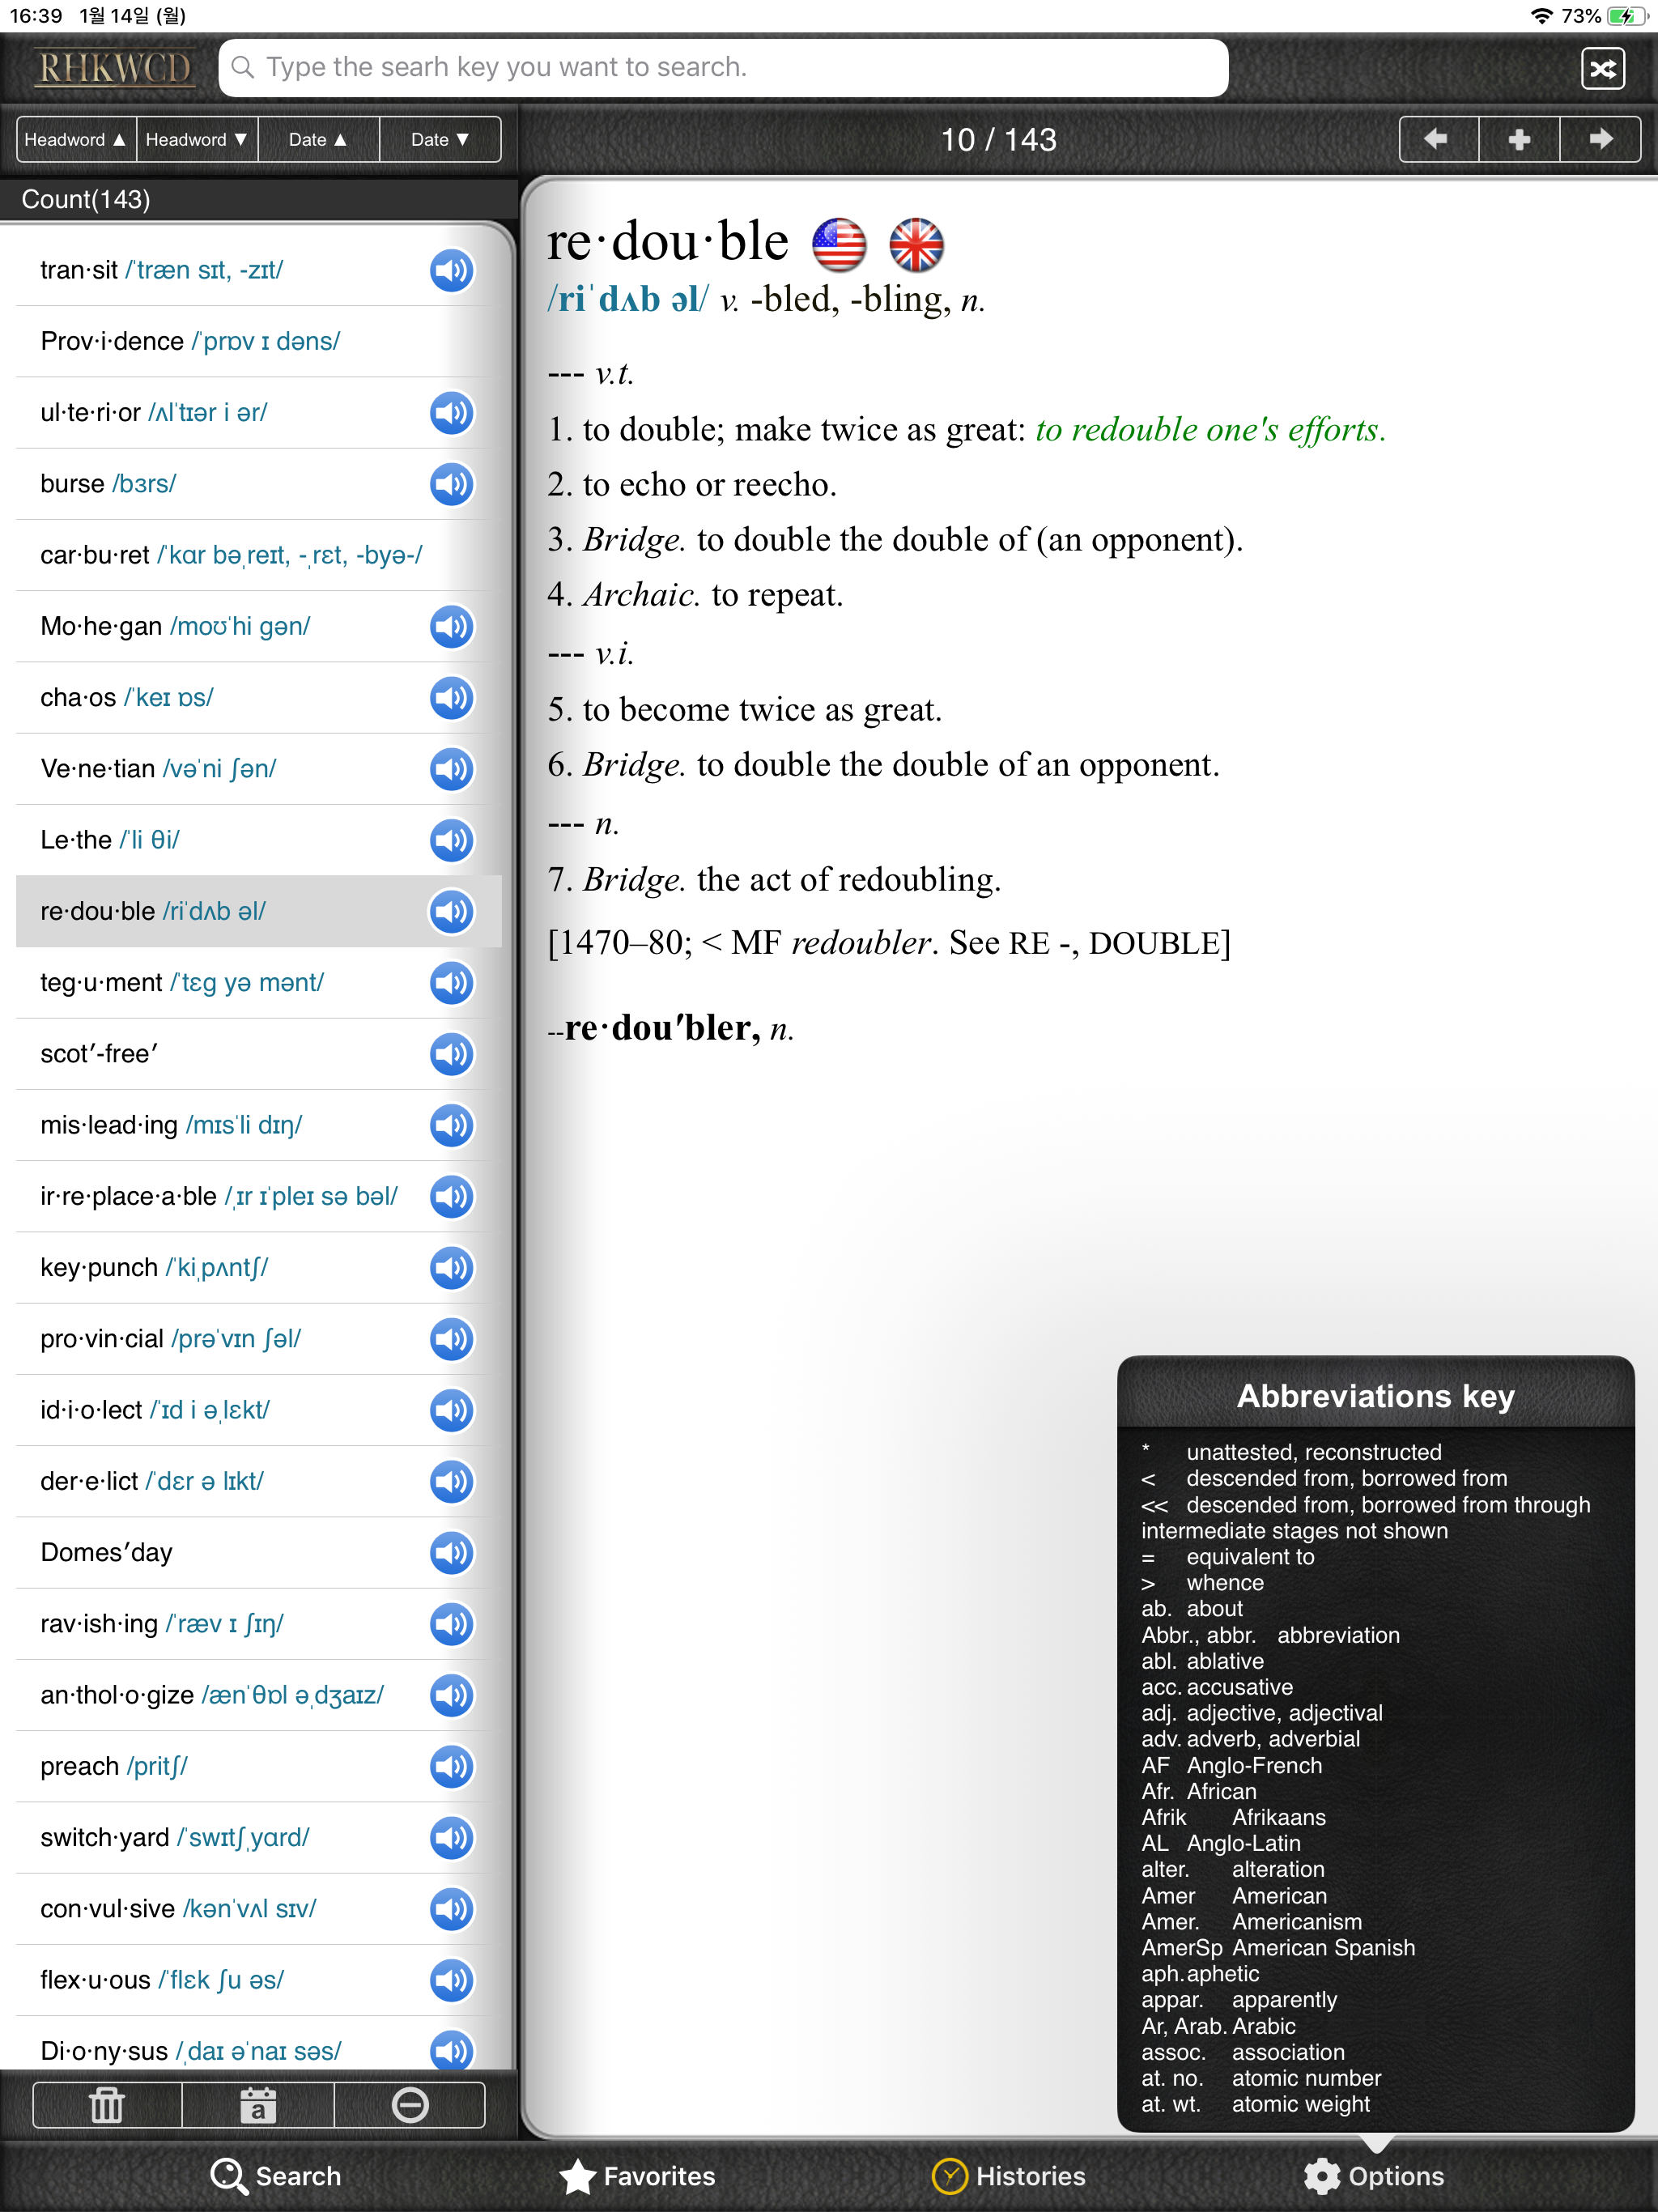Open the Options tab

pos(1374,2176)
